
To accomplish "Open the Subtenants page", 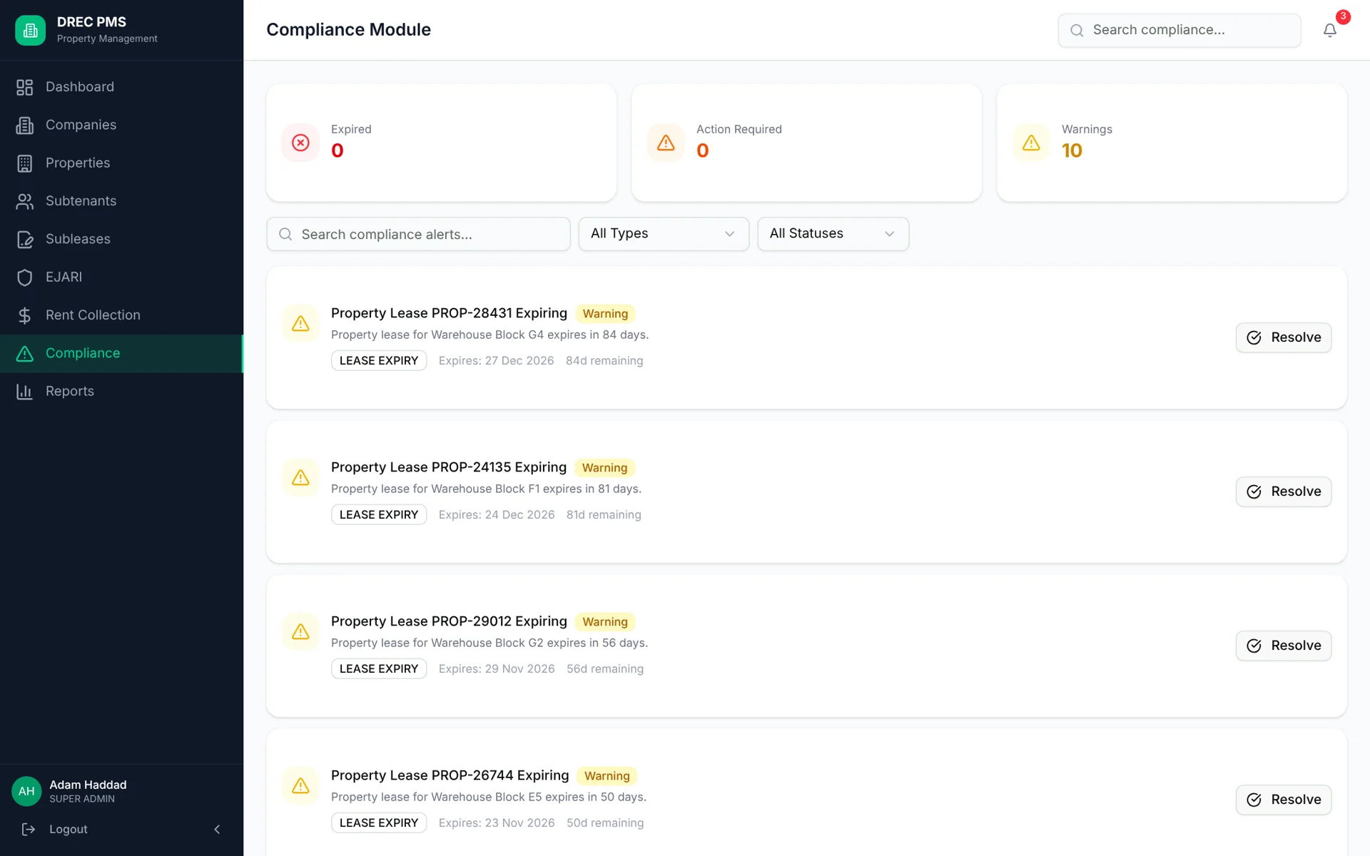I will (121, 201).
